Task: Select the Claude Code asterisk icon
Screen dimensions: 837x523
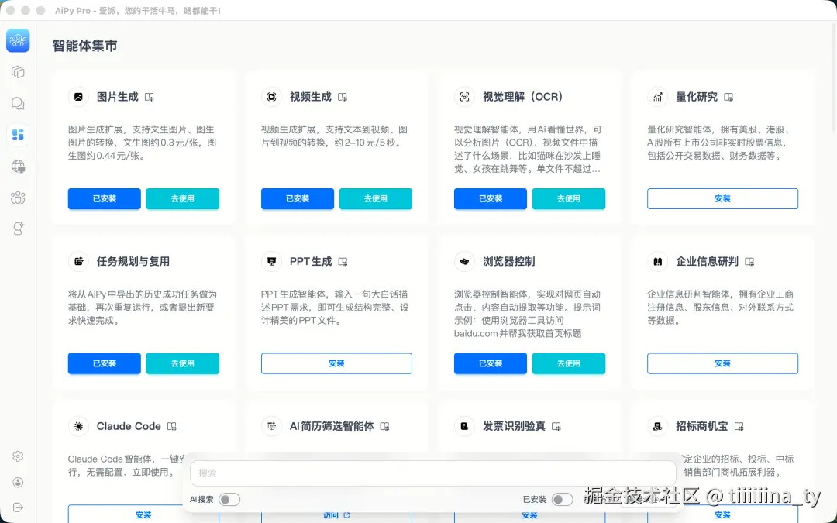Action: tap(78, 426)
